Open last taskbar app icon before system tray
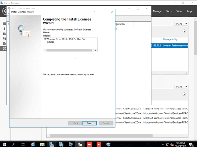Viewport: 197px width, 147px height. [x=108, y=144]
